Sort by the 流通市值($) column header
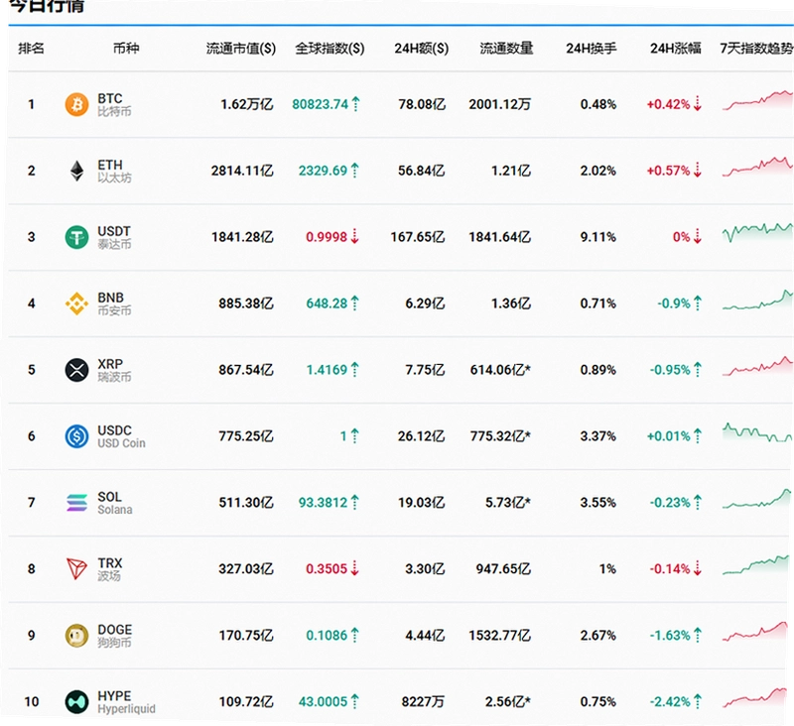Image resolution: width=794 pixels, height=726 pixels. [240, 49]
